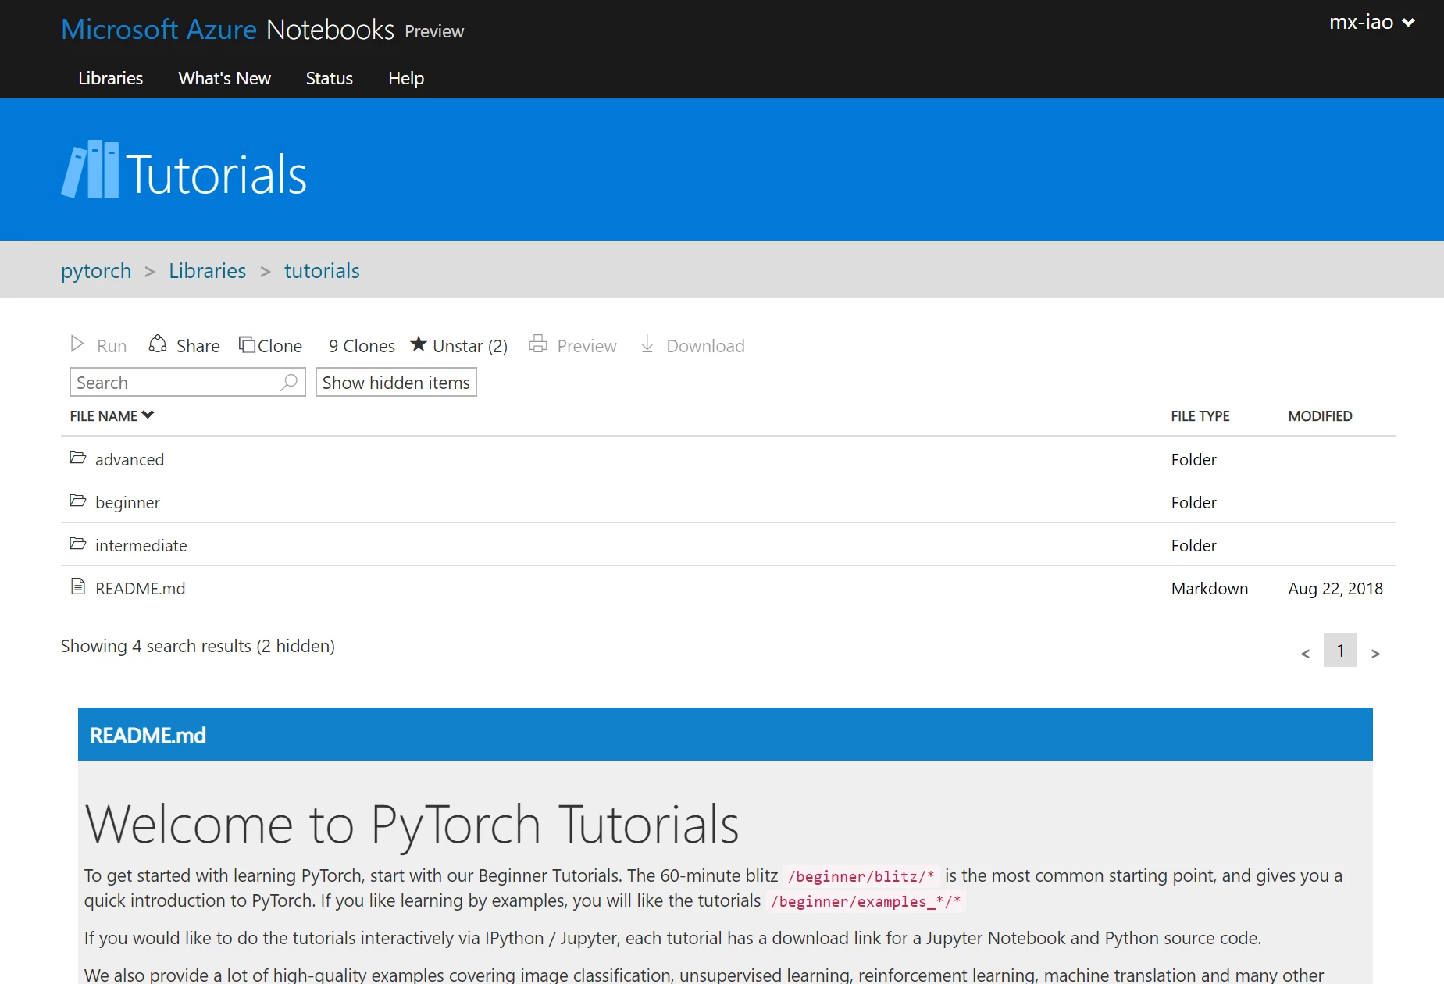1444x984 pixels.
Task: Open the Status menu item
Action: point(330,78)
